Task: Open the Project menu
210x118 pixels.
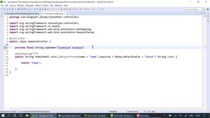Action: 45,6
